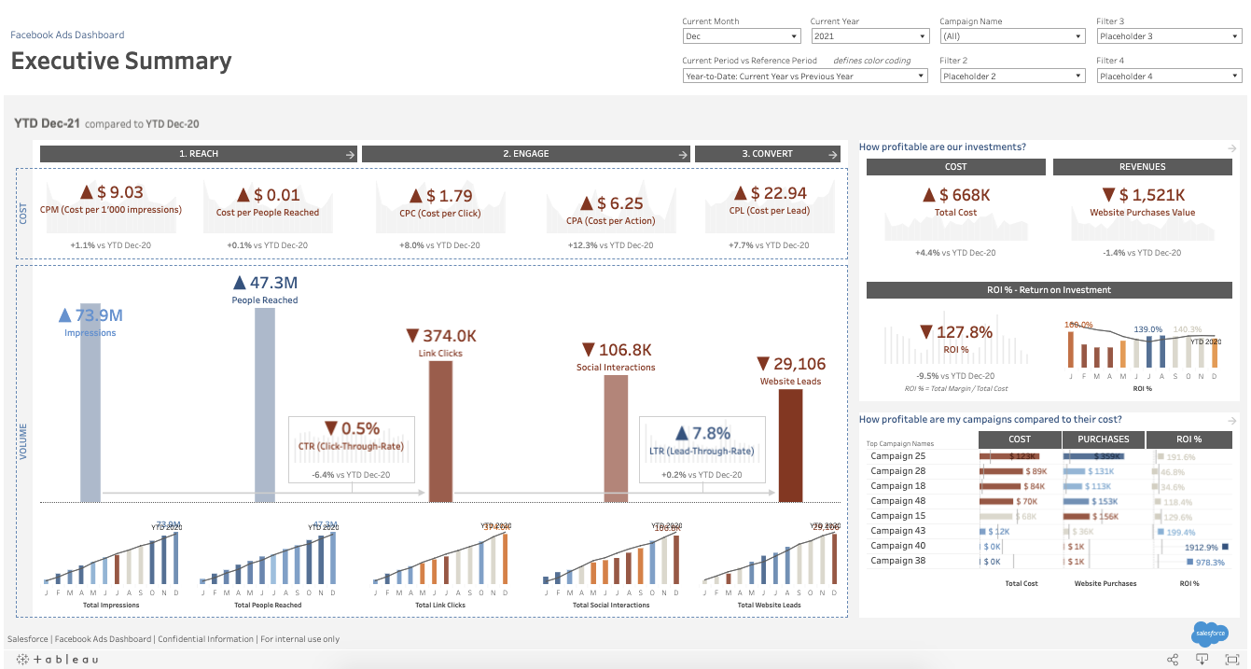
Task: Click the arrow icon on the 2. ENGAGE banner
Action: click(685, 154)
